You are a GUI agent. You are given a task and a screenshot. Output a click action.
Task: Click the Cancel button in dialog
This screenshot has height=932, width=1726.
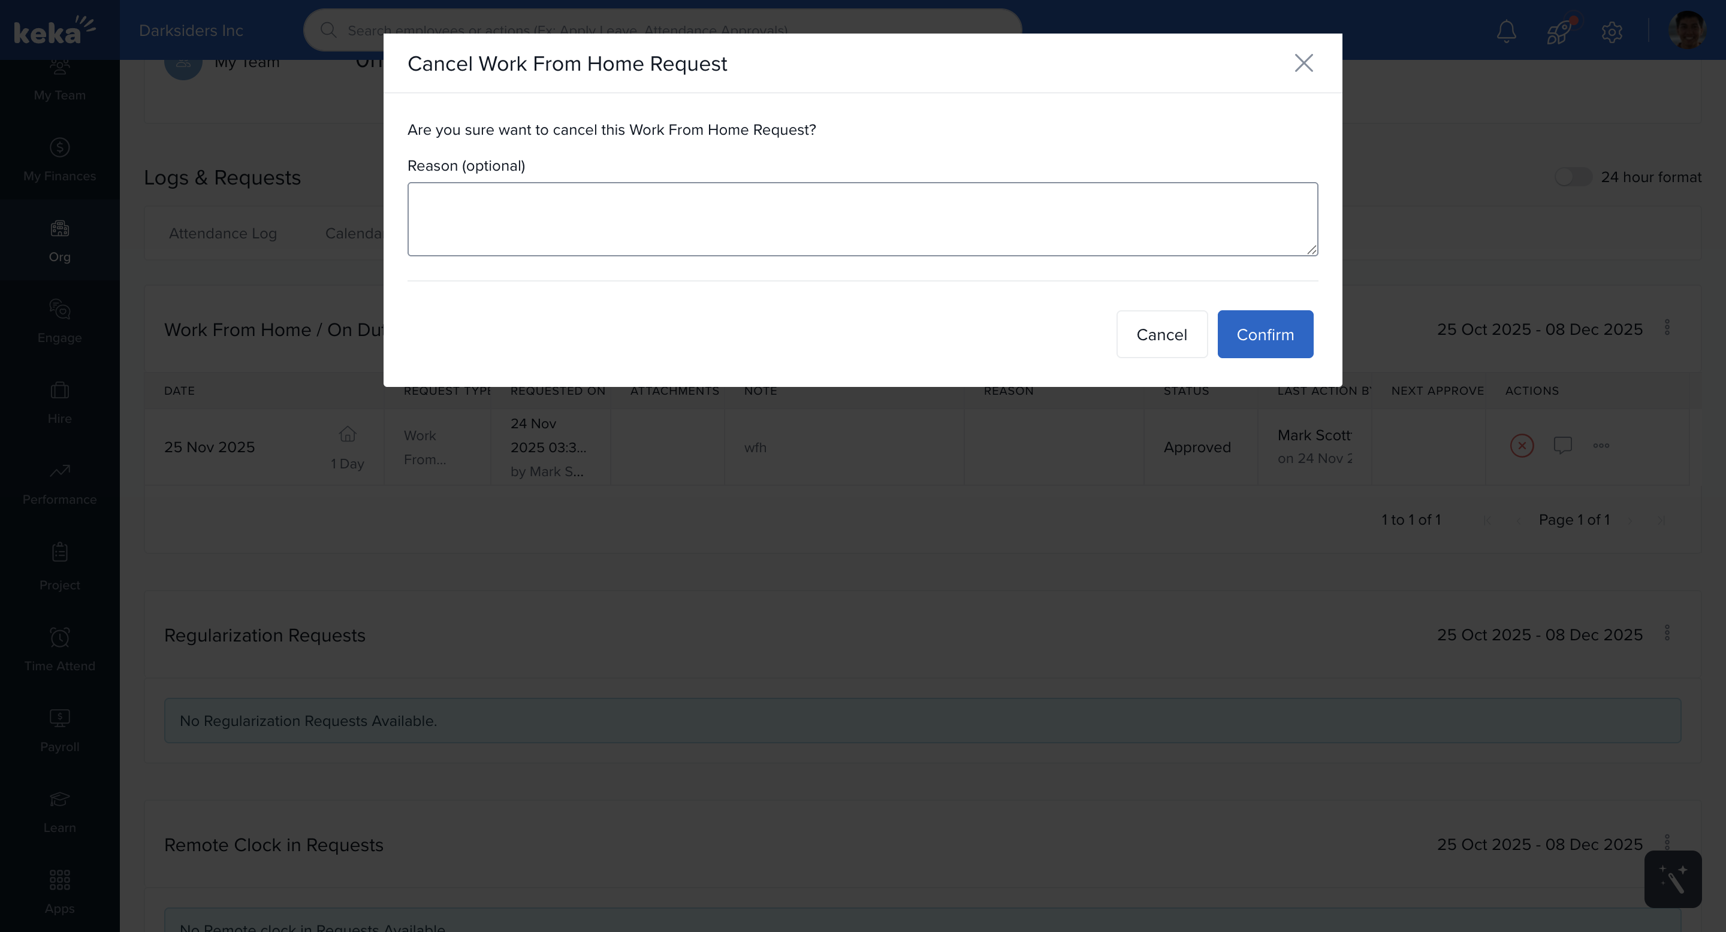click(x=1161, y=334)
